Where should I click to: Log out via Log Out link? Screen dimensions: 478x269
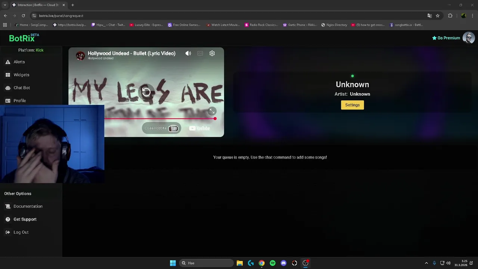(x=21, y=232)
